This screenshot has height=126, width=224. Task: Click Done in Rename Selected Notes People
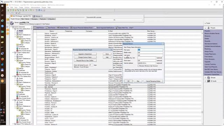tap(107, 54)
